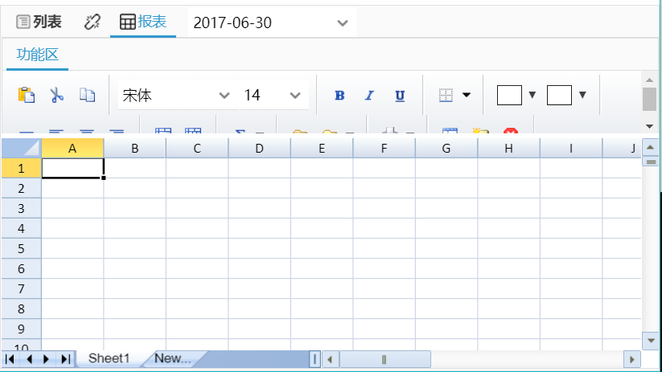This screenshot has height=372, width=662.
Task: Select column G header
Action: coord(446,148)
